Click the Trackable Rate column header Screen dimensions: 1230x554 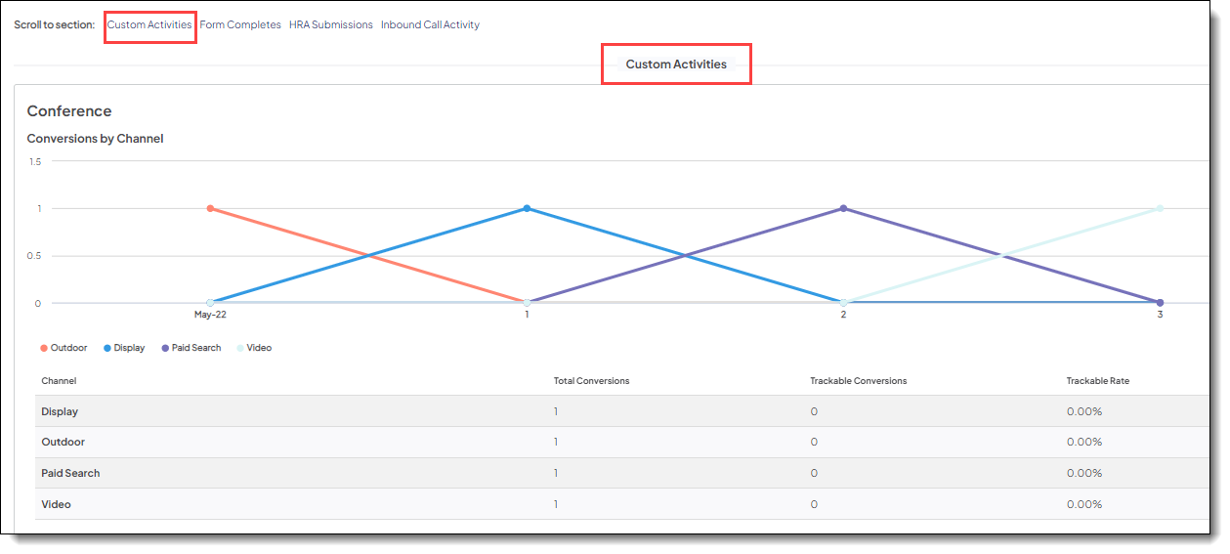[x=1097, y=381]
